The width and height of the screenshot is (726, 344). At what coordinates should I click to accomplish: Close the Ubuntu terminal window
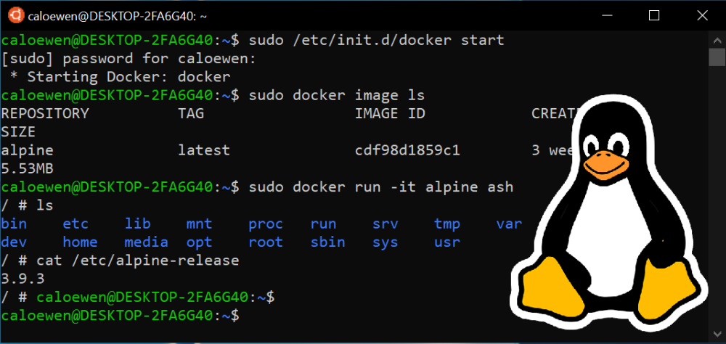702,16
